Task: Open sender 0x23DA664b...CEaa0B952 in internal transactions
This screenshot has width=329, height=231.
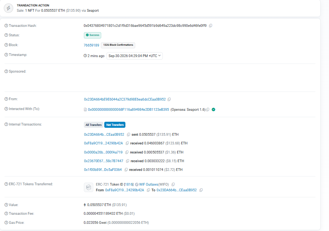Action: pos(104,134)
